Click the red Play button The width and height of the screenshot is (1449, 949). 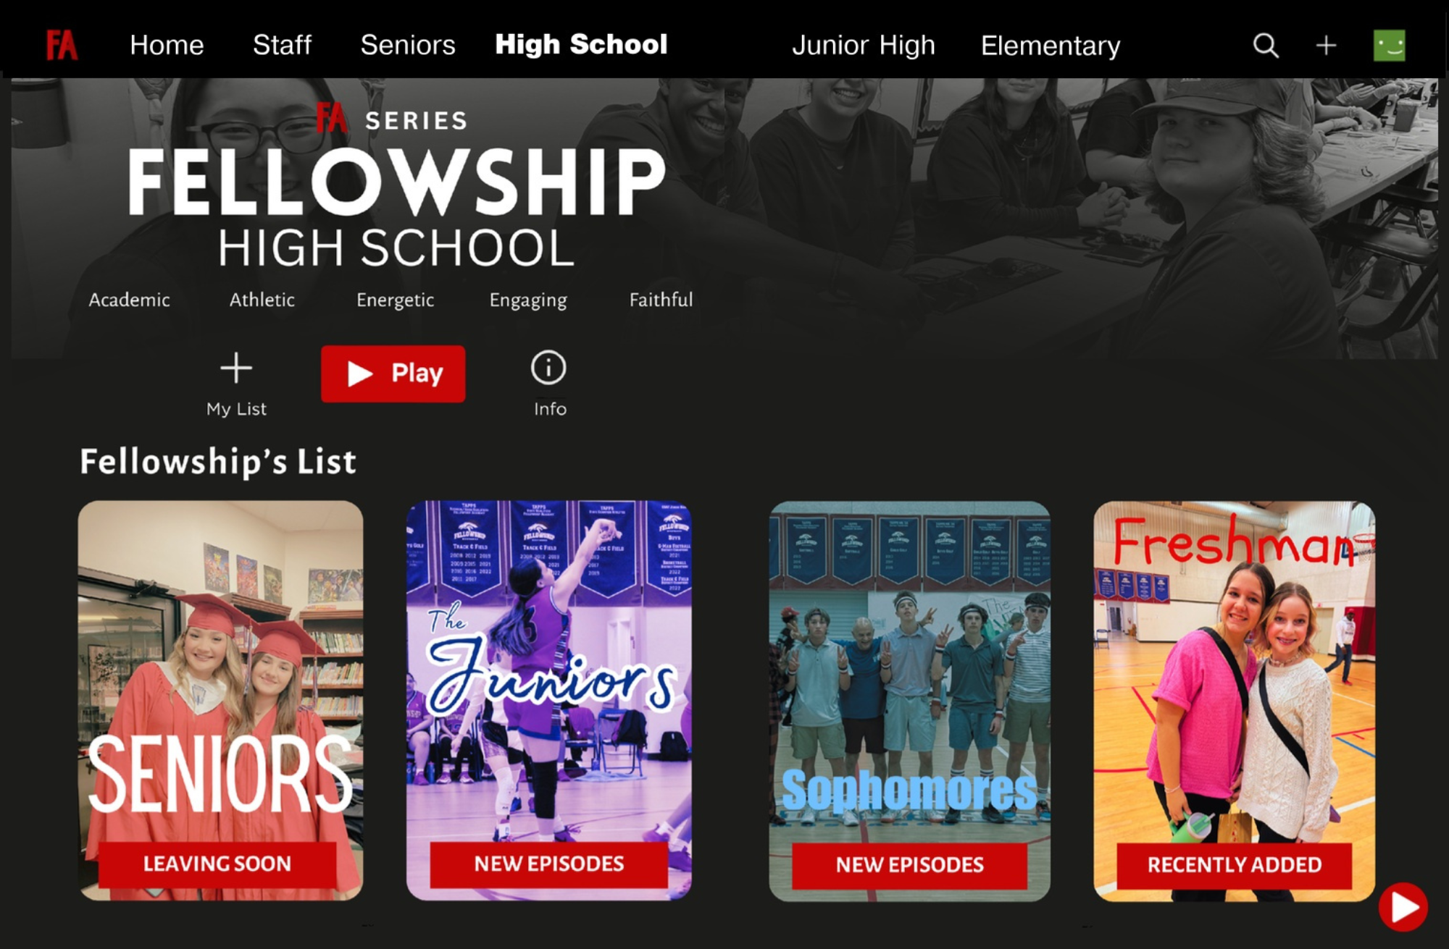[x=393, y=374]
